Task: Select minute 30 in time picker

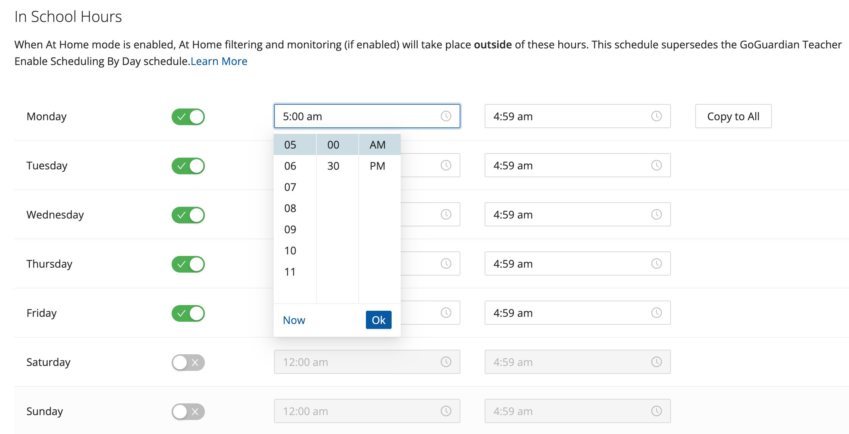Action: point(338,166)
